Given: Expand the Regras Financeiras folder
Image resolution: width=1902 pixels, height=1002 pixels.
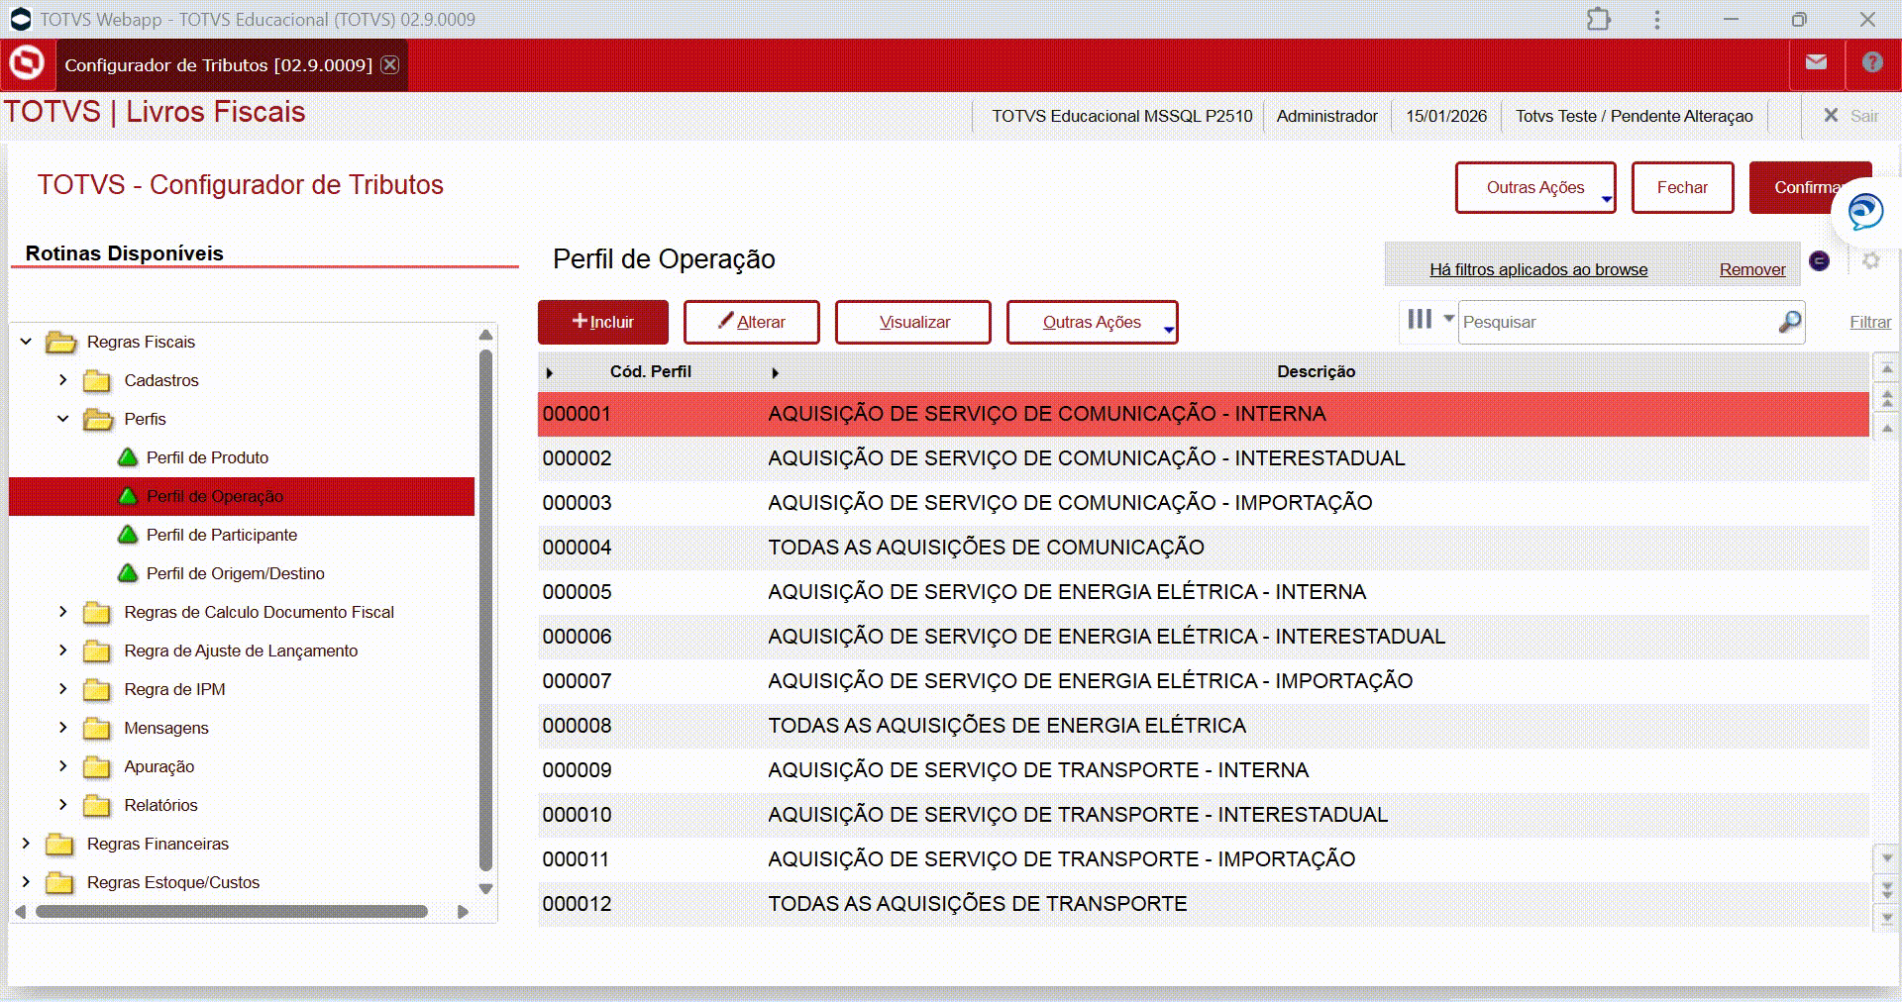Looking at the screenshot, I should (26, 844).
